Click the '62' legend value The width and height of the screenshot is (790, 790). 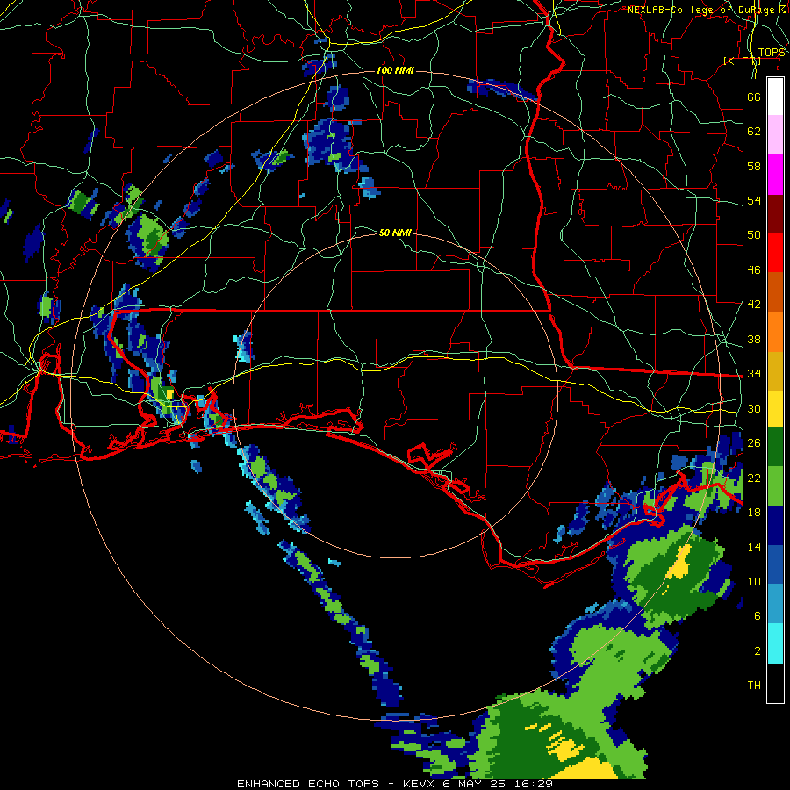pos(754,132)
